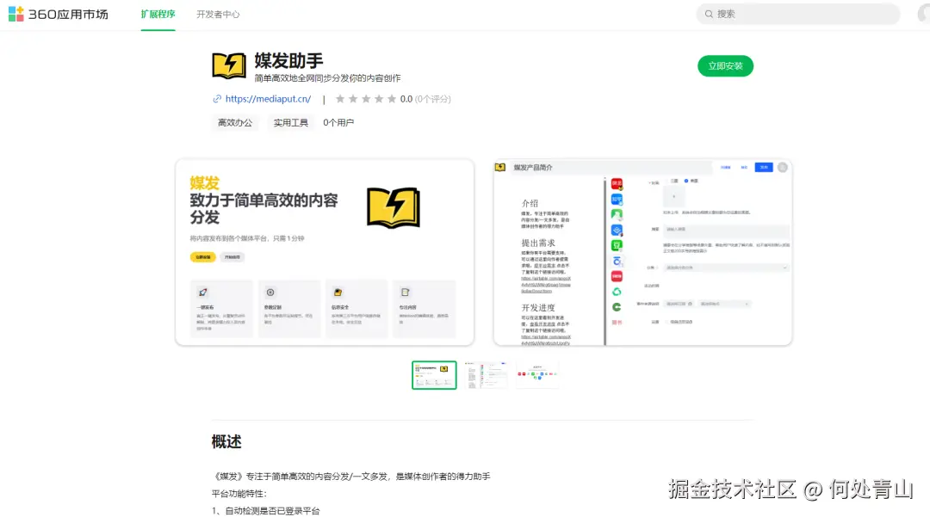Click the 概述 section heading

(x=226, y=442)
